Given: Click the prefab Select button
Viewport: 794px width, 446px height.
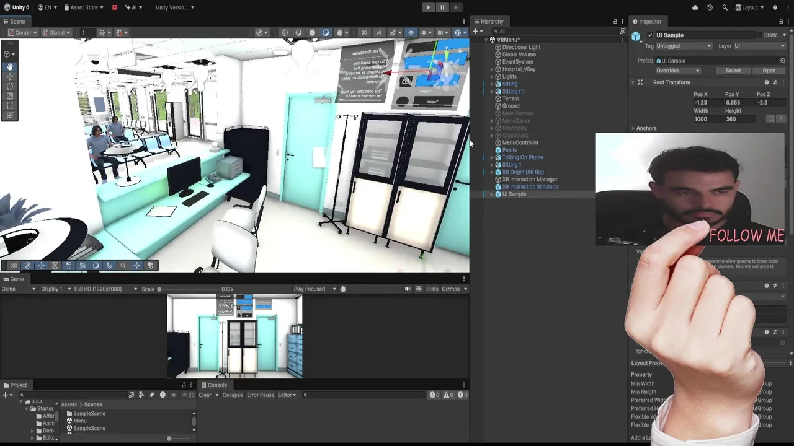Looking at the screenshot, I should click(733, 71).
